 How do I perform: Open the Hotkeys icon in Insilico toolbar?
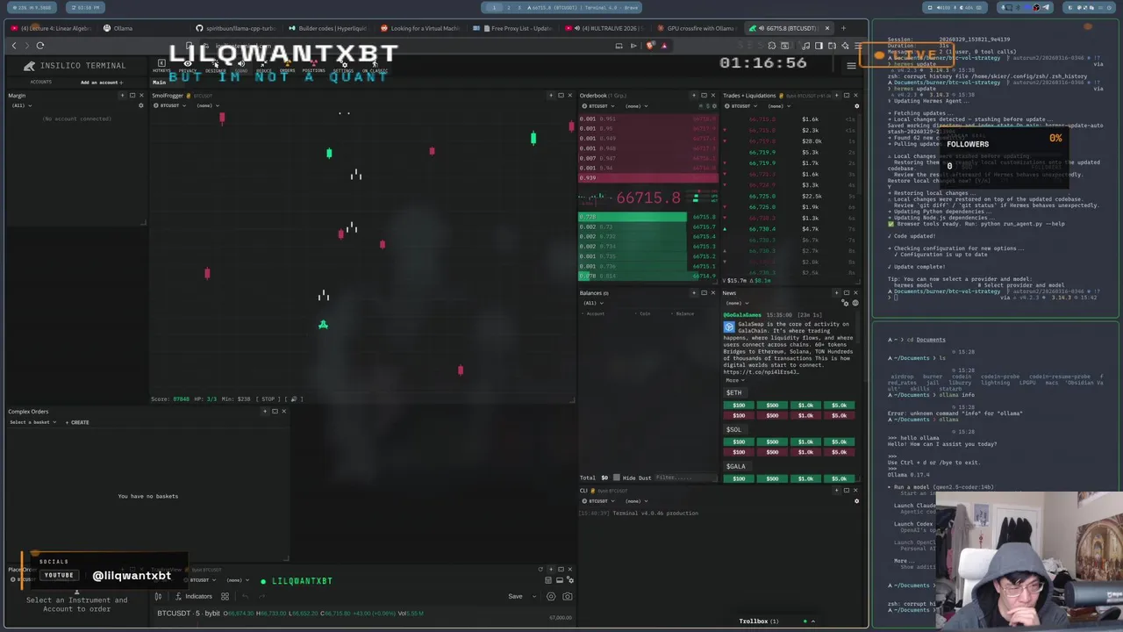pos(161,65)
